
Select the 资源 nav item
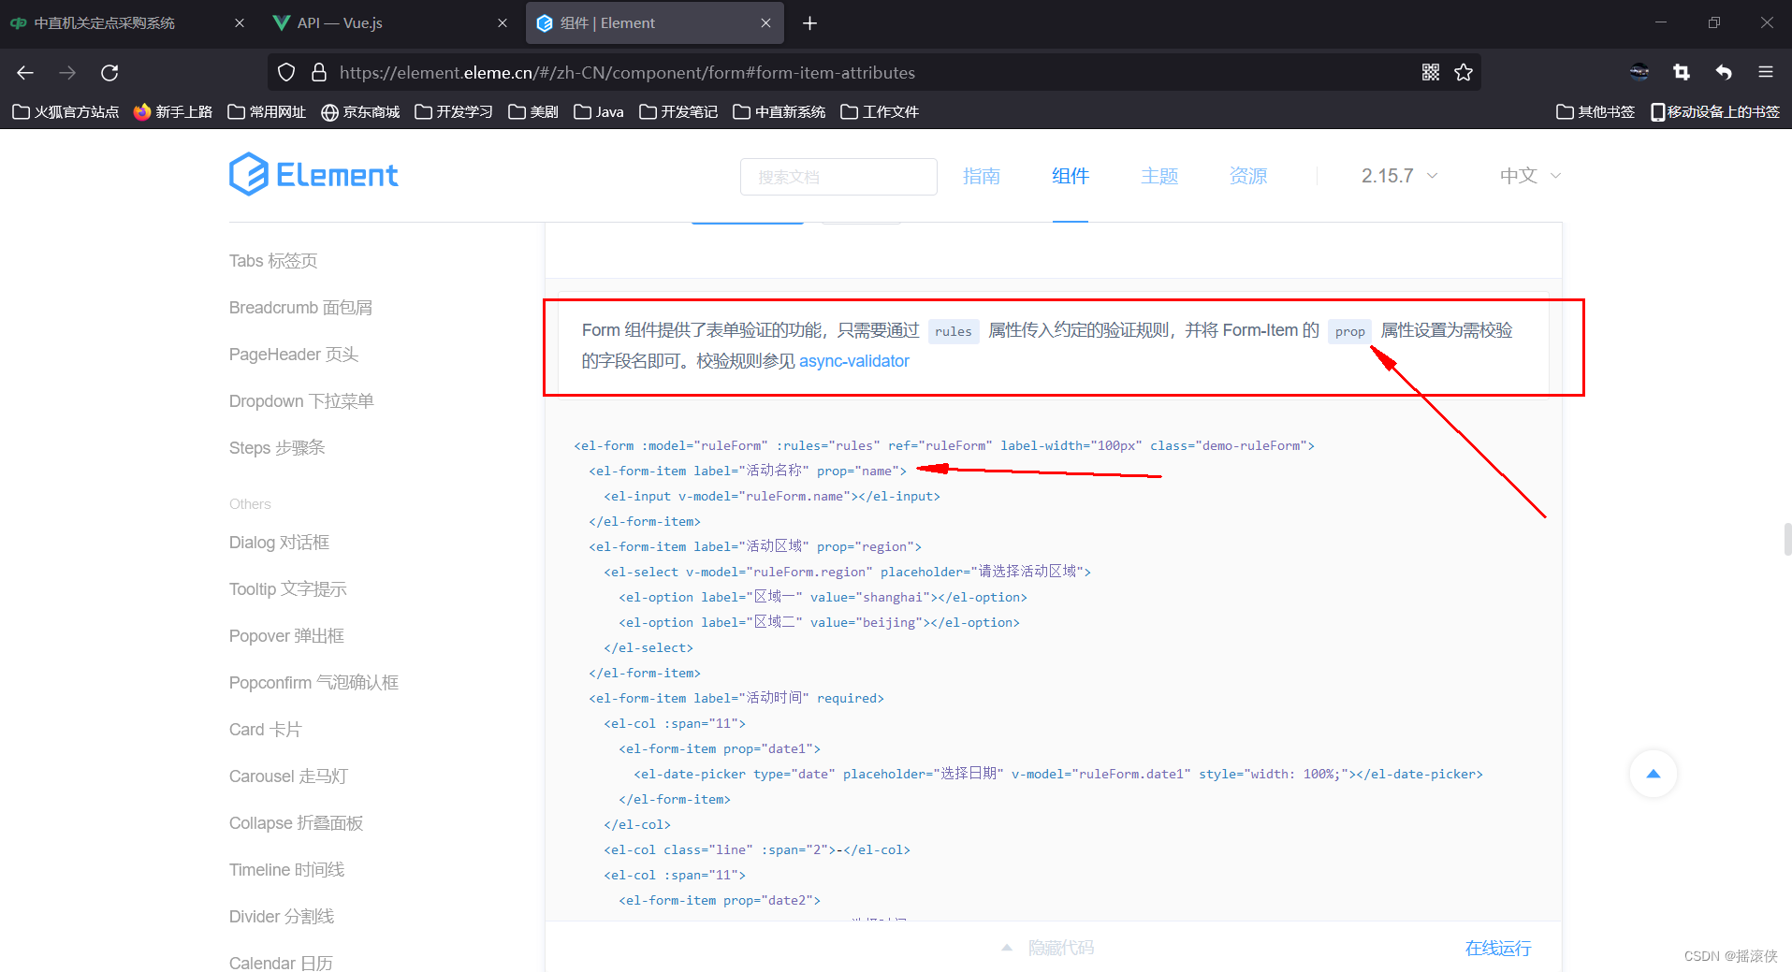tap(1248, 176)
